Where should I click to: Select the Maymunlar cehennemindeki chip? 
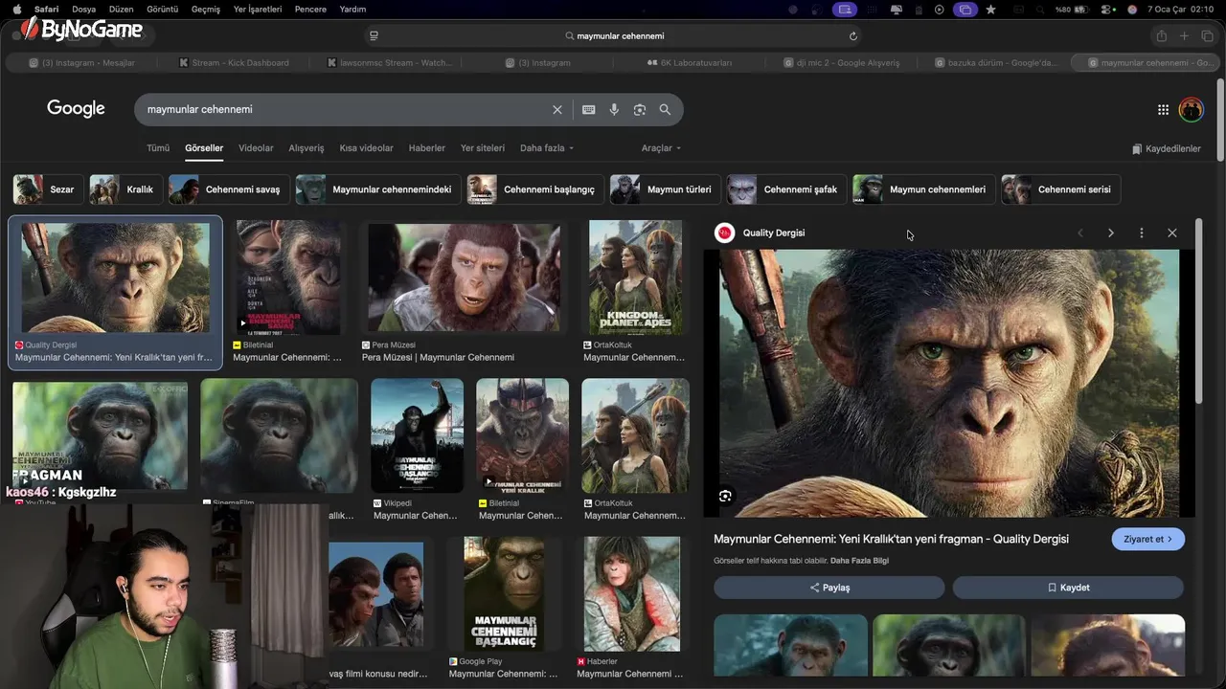pos(377,189)
